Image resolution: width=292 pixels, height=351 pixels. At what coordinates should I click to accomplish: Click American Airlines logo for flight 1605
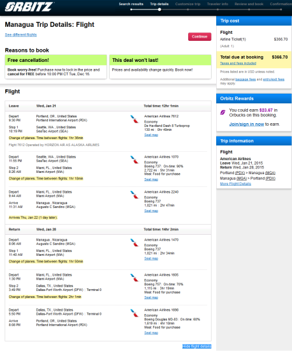point(135,278)
